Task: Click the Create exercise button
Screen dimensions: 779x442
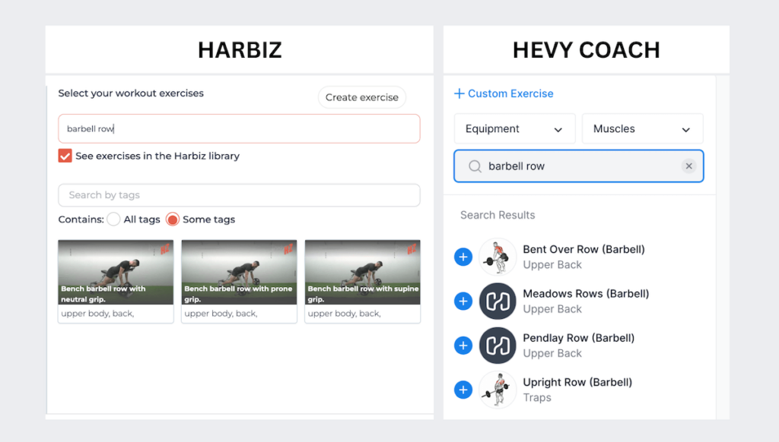Action: pos(362,97)
